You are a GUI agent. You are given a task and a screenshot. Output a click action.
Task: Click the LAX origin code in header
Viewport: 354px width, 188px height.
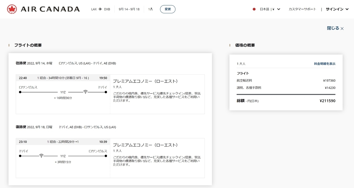(x=94, y=9)
